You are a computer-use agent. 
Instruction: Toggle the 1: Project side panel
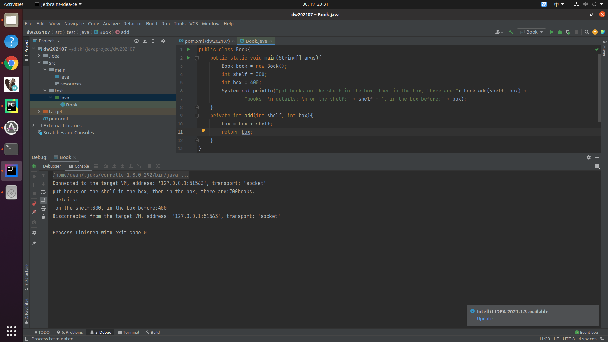click(x=27, y=51)
